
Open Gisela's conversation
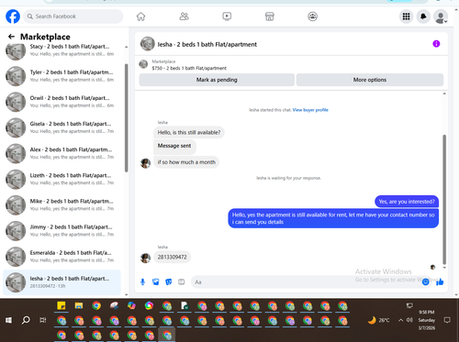[62, 127]
